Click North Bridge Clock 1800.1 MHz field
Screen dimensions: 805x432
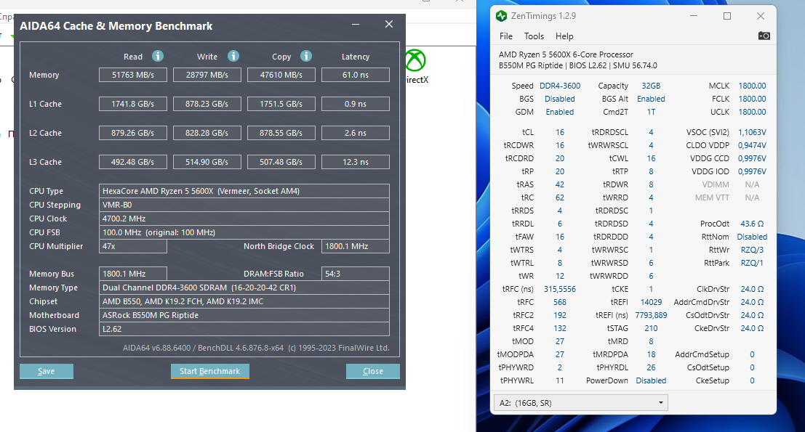[356, 246]
